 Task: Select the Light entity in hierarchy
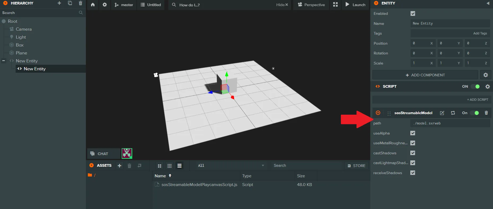click(21, 37)
